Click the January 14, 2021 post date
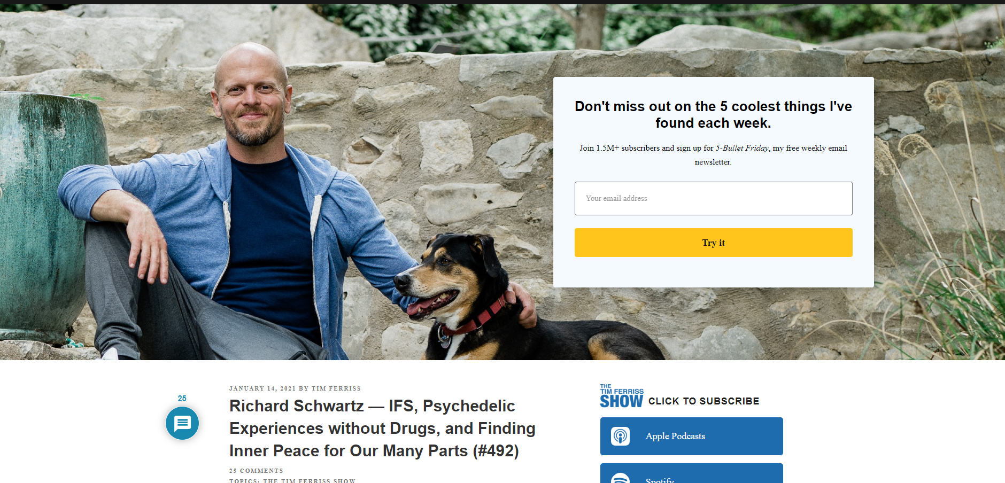This screenshot has height=483, width=1005. [x=262, y=388]
